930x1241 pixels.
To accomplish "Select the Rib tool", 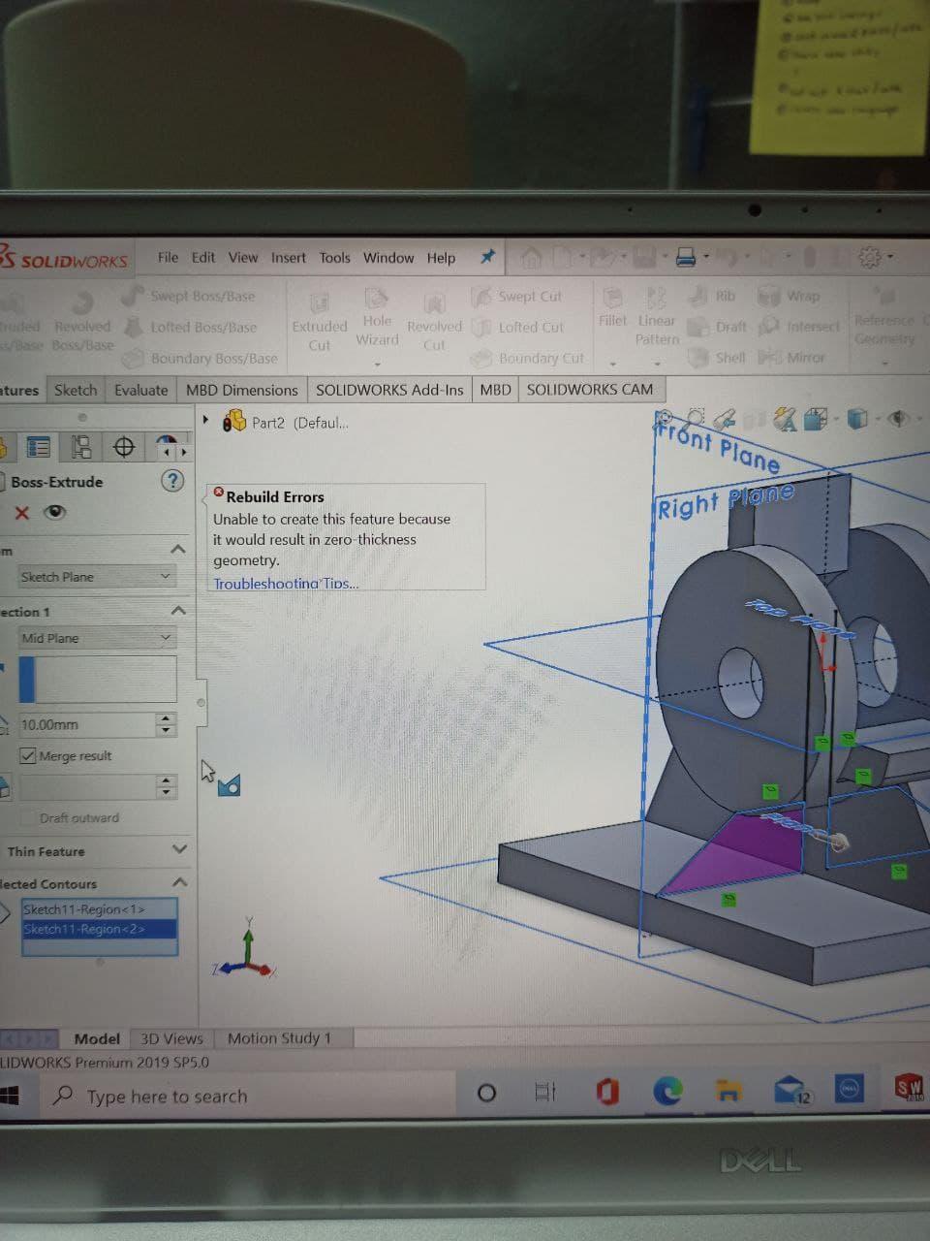I will [712, 296].
